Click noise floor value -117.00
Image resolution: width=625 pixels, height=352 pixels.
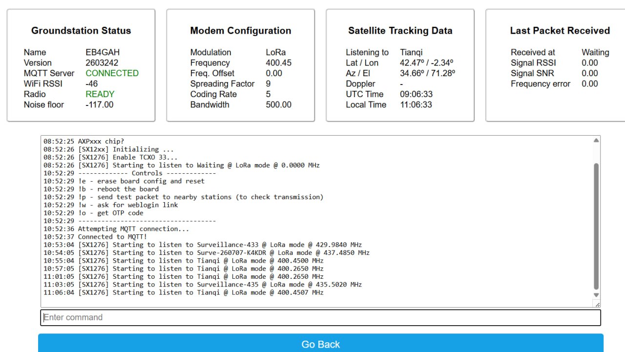click(x=100, y=105)
